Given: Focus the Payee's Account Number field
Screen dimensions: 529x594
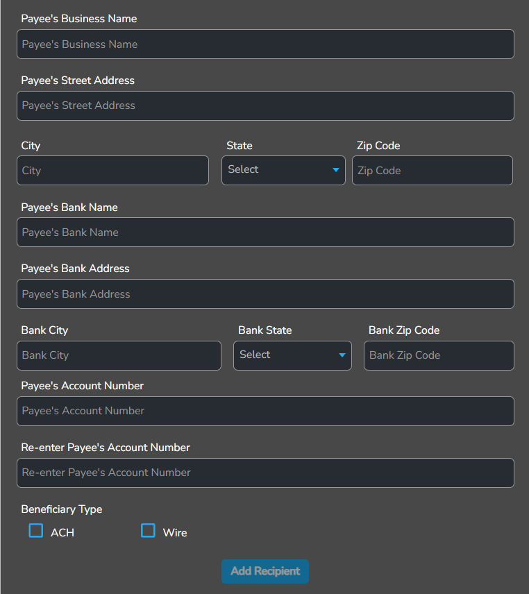Looking at the screenshot, I should [265, 411].
